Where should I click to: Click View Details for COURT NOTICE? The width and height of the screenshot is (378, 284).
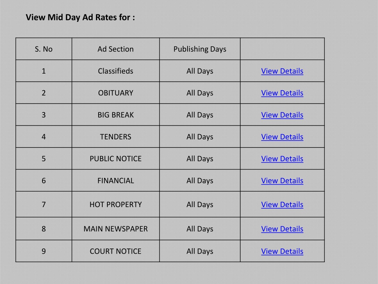[x=282, y=251]
